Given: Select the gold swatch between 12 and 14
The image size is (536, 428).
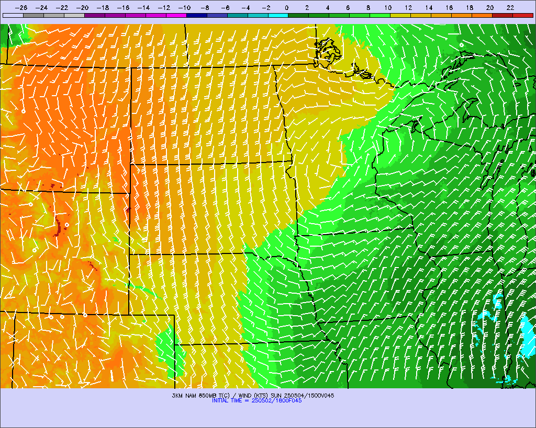Looking at the screenshot, I should (421, 15).
